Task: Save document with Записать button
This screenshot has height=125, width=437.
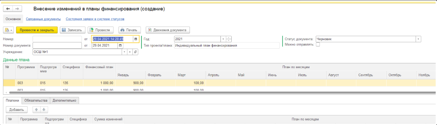Action: point(73,30)
